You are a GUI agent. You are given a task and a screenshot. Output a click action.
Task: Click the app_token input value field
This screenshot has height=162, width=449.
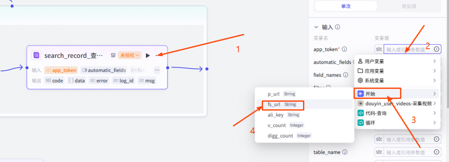click(x=408, y=49)
